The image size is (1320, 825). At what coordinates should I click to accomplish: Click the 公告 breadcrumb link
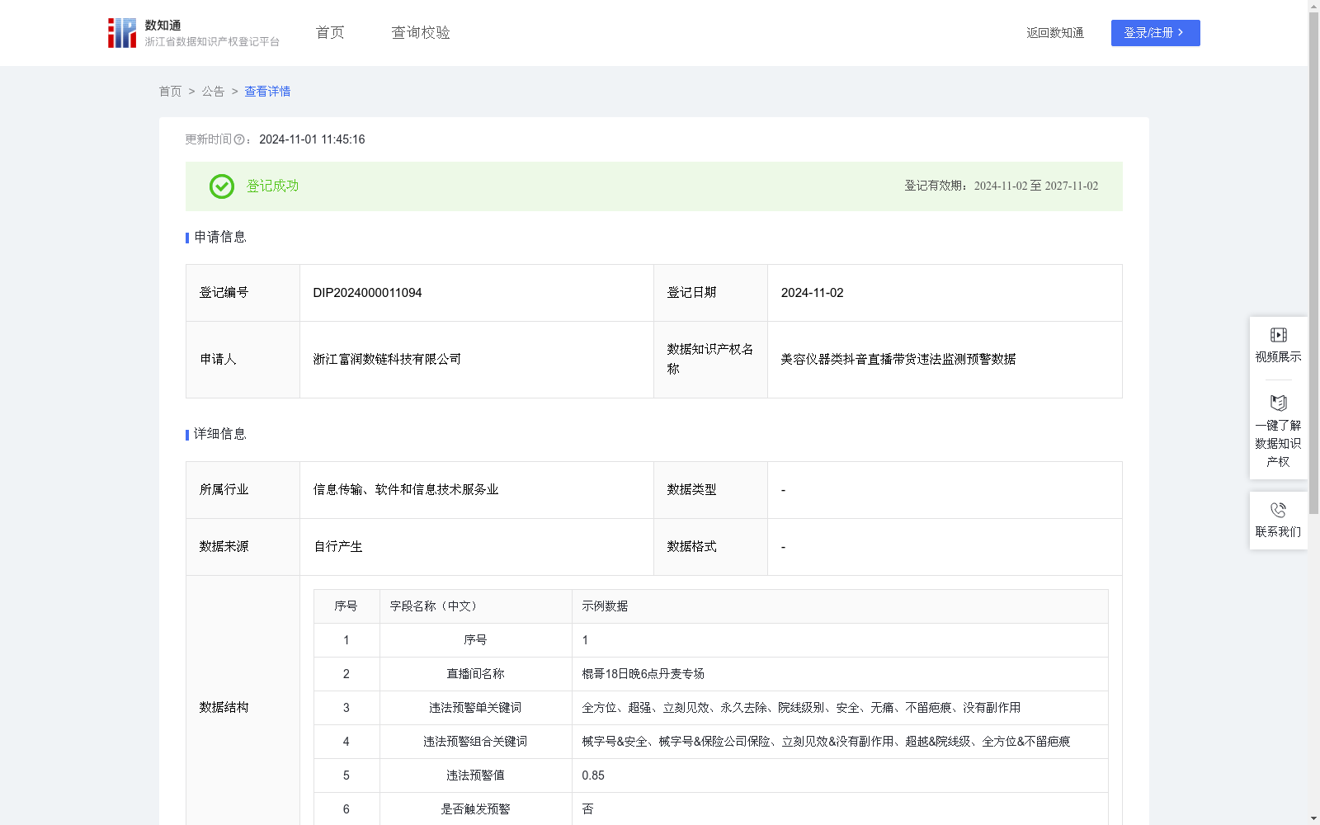(x=213, y=92)
